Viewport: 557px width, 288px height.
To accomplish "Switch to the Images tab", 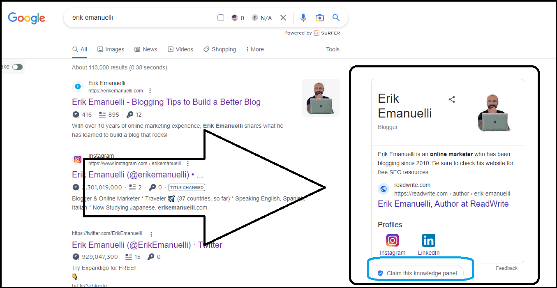I will [x=111, y=49].
